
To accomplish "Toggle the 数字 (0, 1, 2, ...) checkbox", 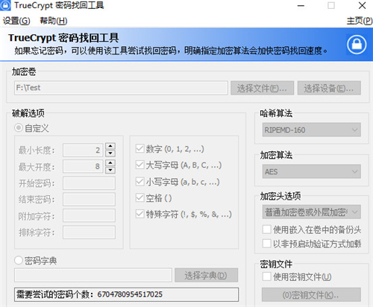I will 140,149.
